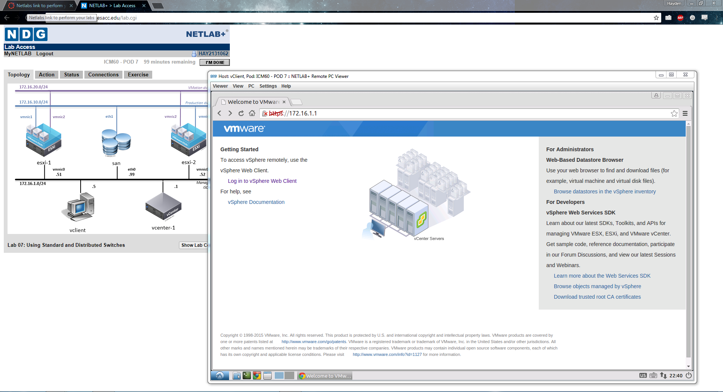Open the Settings menu in viewer
The width and height of the screenshot is (723, 392).
click(268, 86)
